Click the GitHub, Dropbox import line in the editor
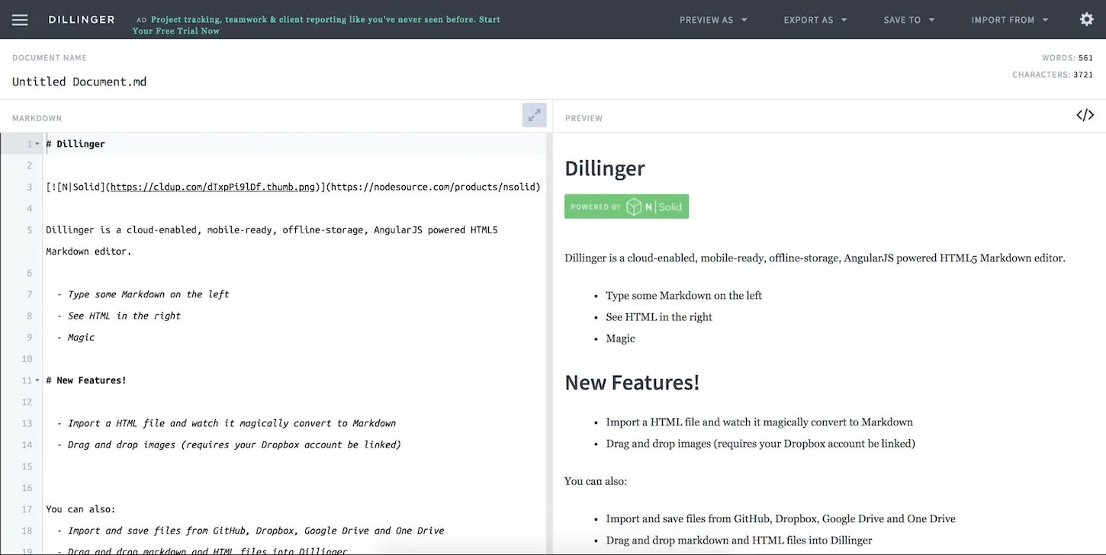 [x=250, y=531]
